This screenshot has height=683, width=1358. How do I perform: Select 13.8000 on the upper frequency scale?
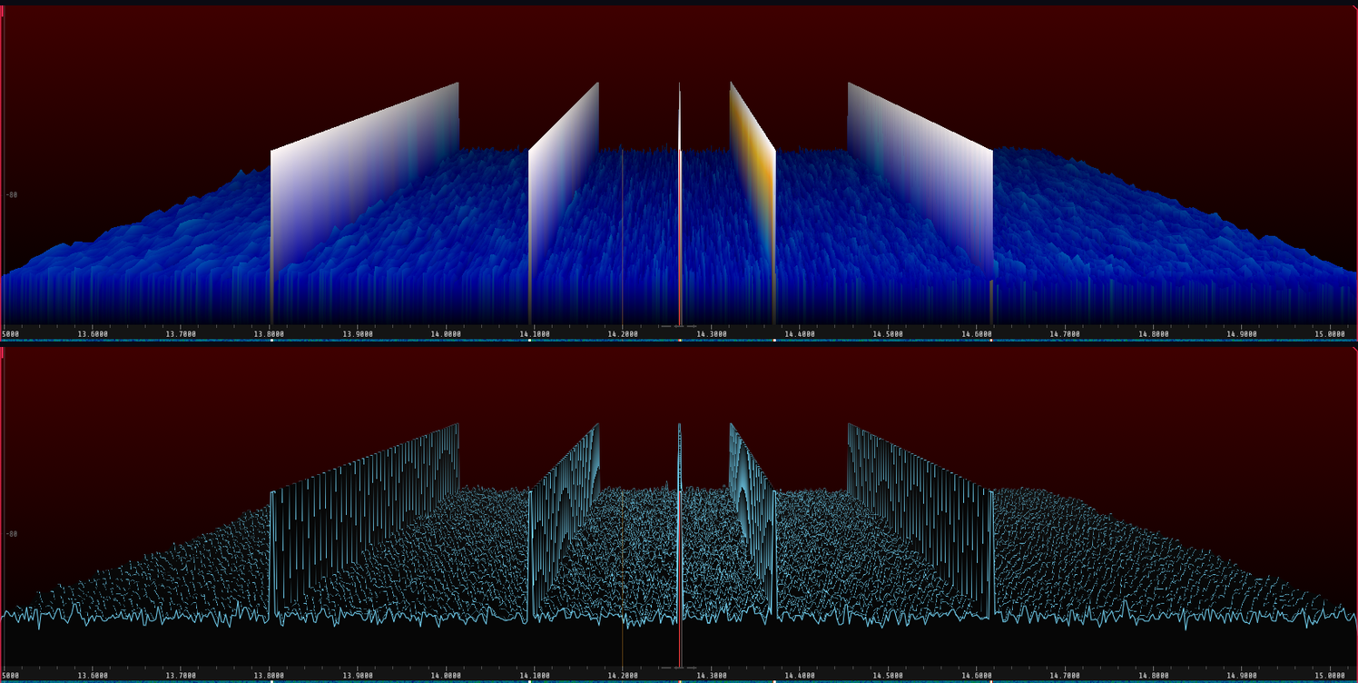(270, 334)
